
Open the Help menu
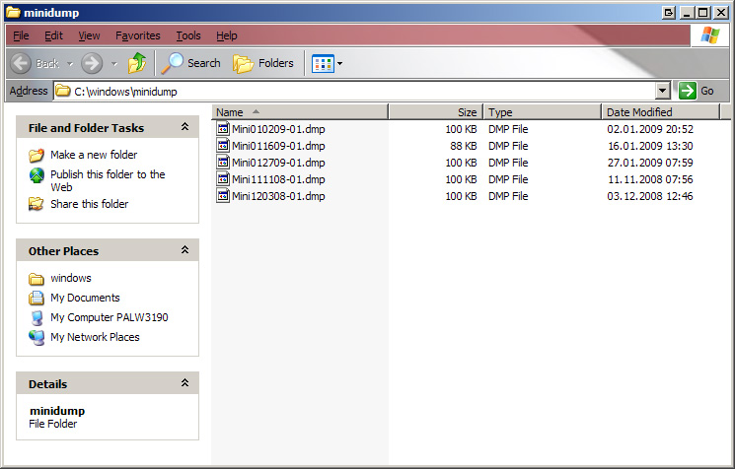[226, 35]
